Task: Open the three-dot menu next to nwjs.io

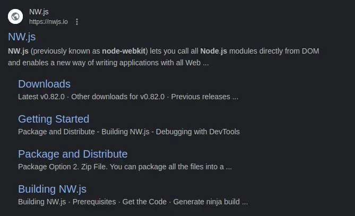Action: pyautogui.click(x=77, y=22)
